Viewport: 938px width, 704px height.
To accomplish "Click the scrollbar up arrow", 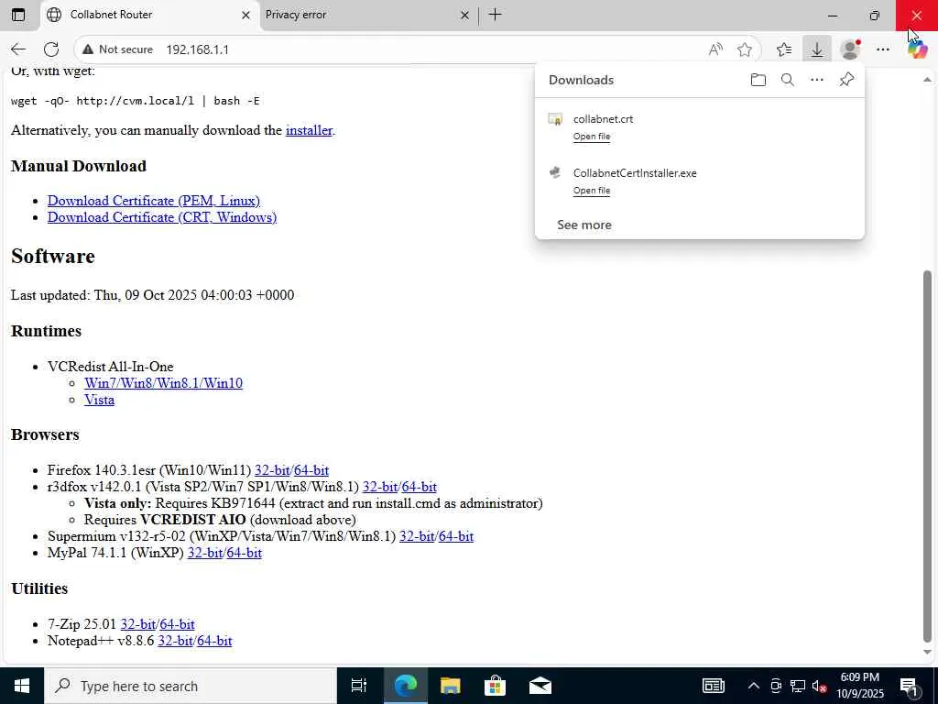I will pos(927,80).
